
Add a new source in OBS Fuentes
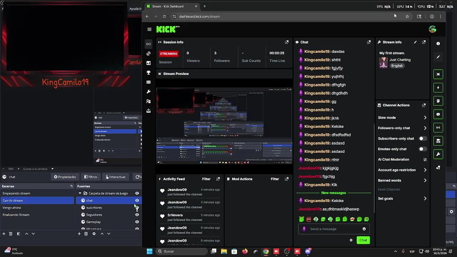point(79,234)
